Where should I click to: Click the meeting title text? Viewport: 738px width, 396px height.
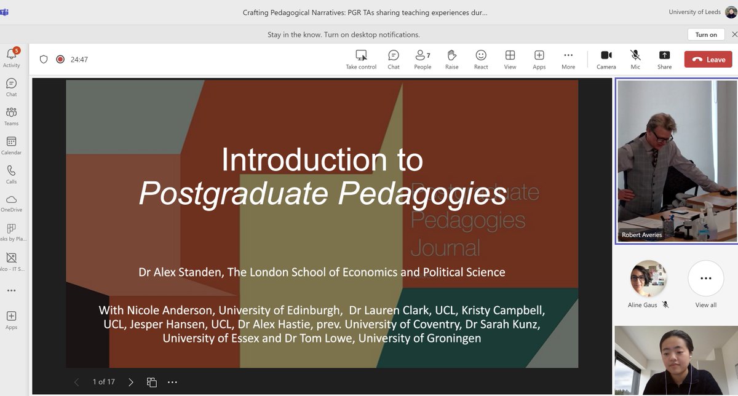pyautogui.click(x=365, y=12)
